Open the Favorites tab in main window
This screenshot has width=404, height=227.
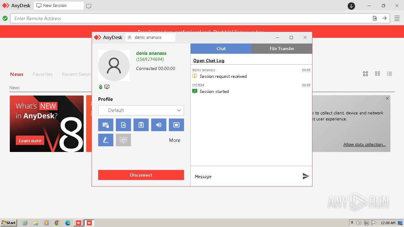pos(43,74)
